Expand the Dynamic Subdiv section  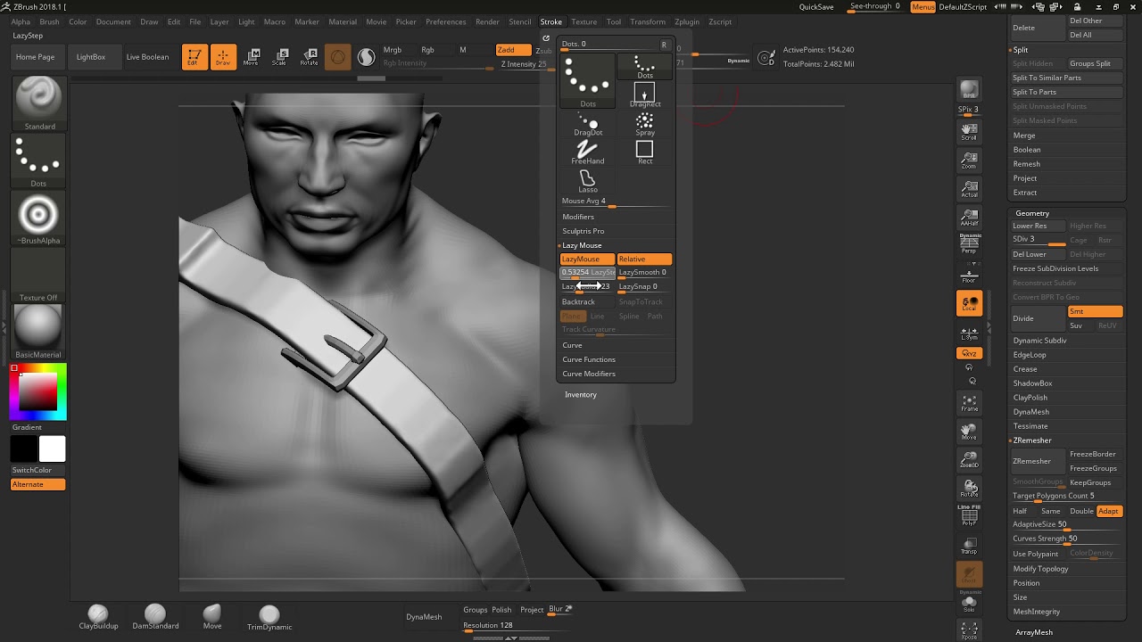pyautogui.click(x=1039, y=341)
